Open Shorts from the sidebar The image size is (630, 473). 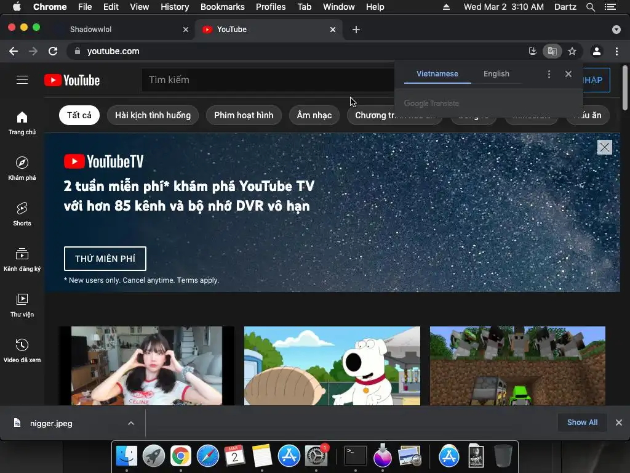coord(22,214)
